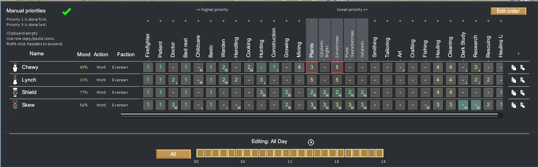
Task: Click Lynch's colonist portrait icon
Action: 15,80
